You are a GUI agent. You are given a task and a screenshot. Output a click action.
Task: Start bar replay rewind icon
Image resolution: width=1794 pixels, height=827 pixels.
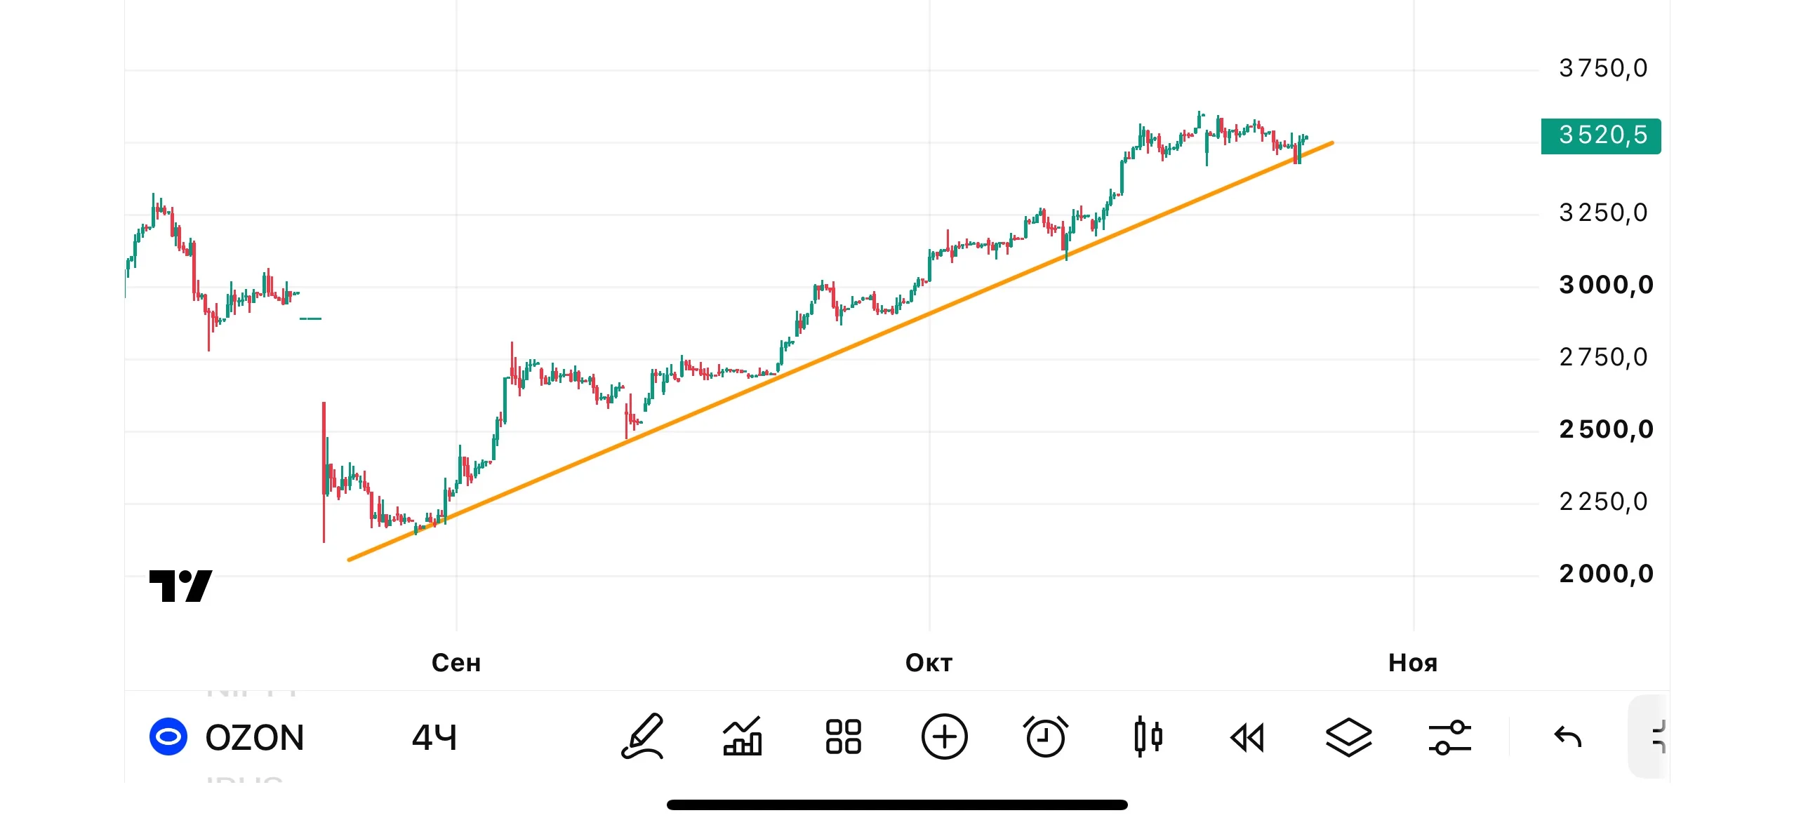click(1247, 738)
